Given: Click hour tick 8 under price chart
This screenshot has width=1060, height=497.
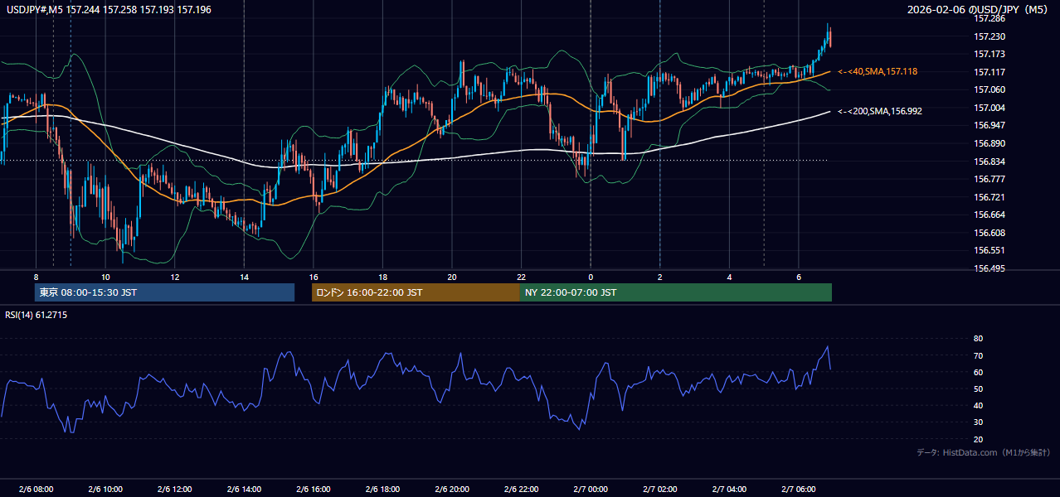Looking at the screenshot, I should 36,277.
